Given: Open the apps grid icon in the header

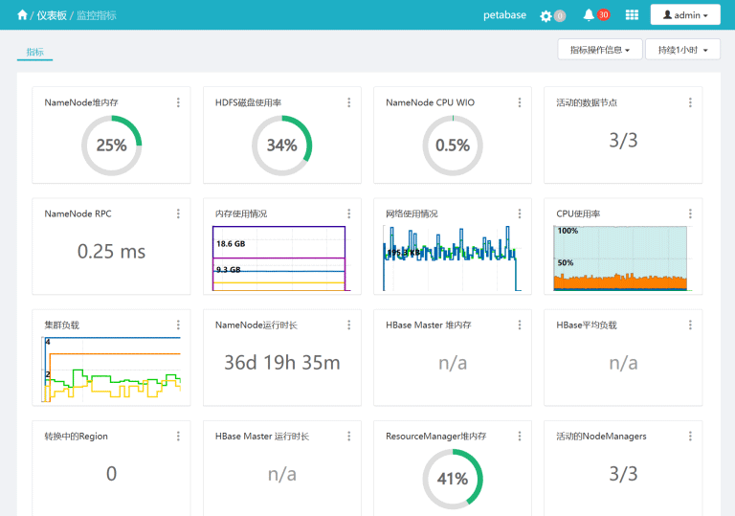Looking at the screenshot, I should click(632, 15).
